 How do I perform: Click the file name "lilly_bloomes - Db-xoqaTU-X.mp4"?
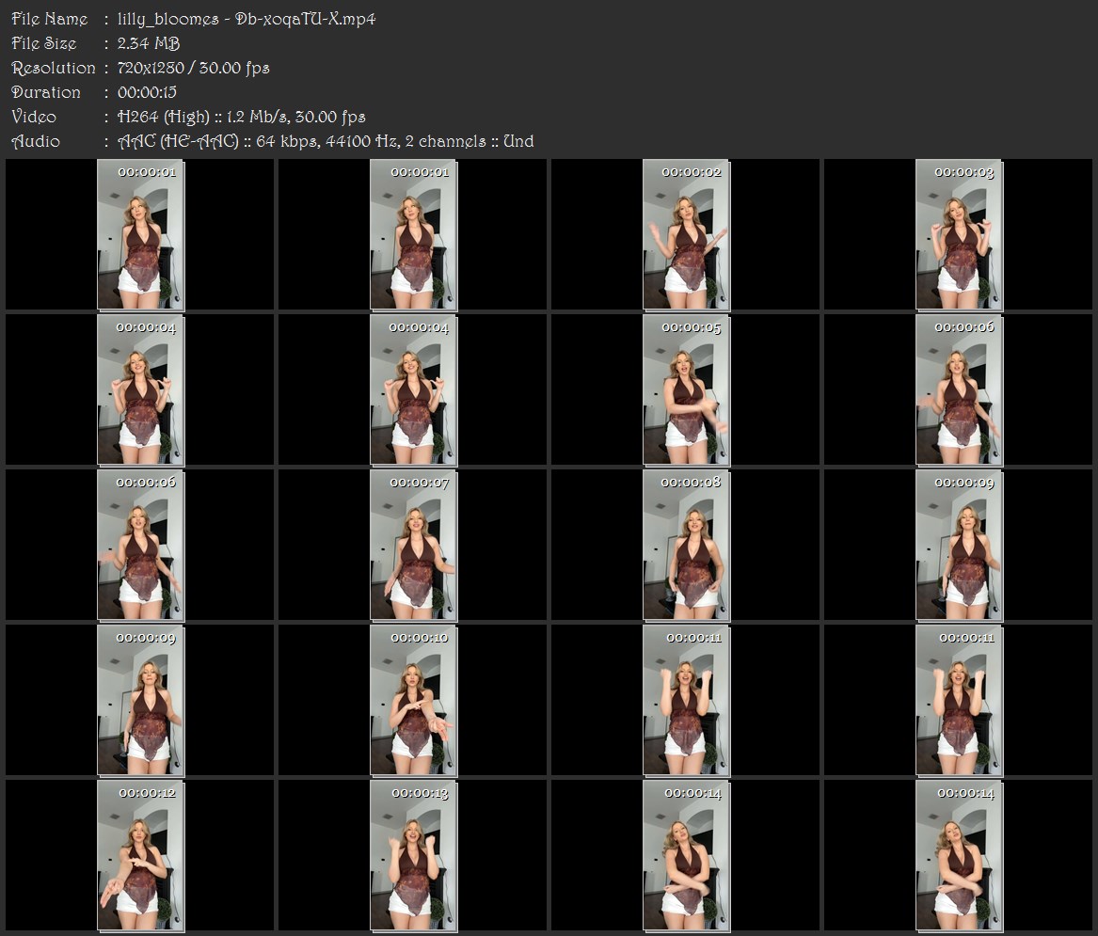pos(247,19)
